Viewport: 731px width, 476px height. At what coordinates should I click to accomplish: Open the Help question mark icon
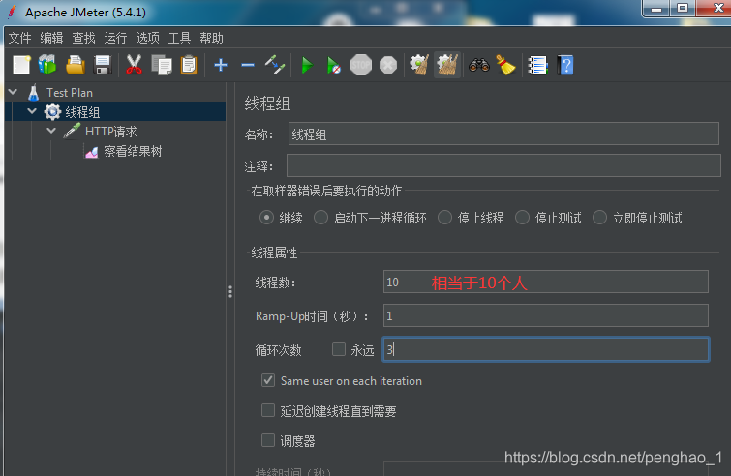point(565,65)
